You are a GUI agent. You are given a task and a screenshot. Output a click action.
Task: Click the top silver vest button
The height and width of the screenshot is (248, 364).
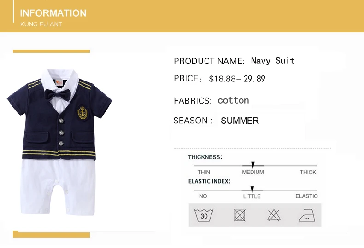(61, 121)
